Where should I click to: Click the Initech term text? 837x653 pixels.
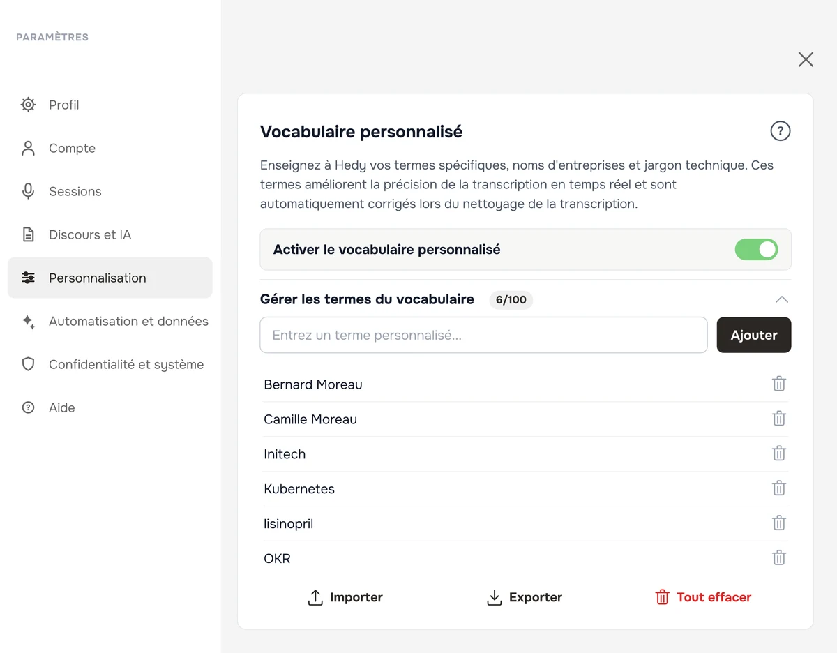[285, 454]
